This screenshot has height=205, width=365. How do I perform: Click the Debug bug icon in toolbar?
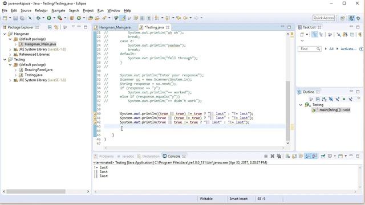(x=38, y=18)
